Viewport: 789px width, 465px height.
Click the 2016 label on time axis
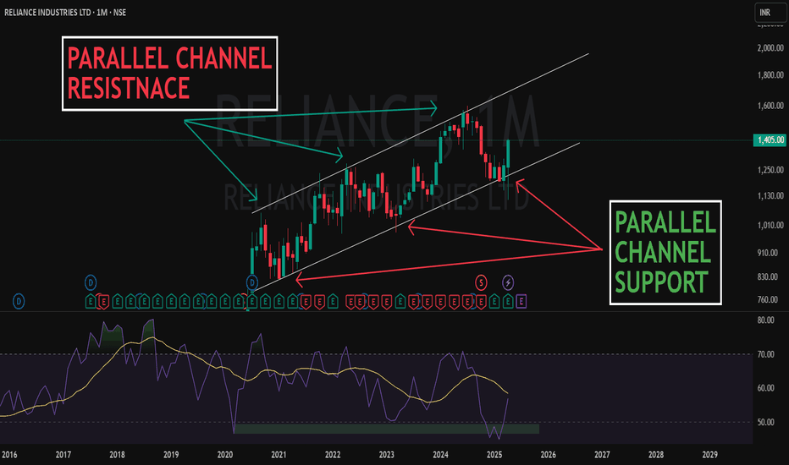point(9,455)
